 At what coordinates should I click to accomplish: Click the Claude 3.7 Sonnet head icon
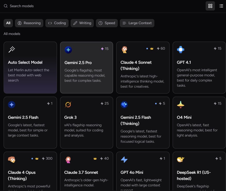(68, 160)
